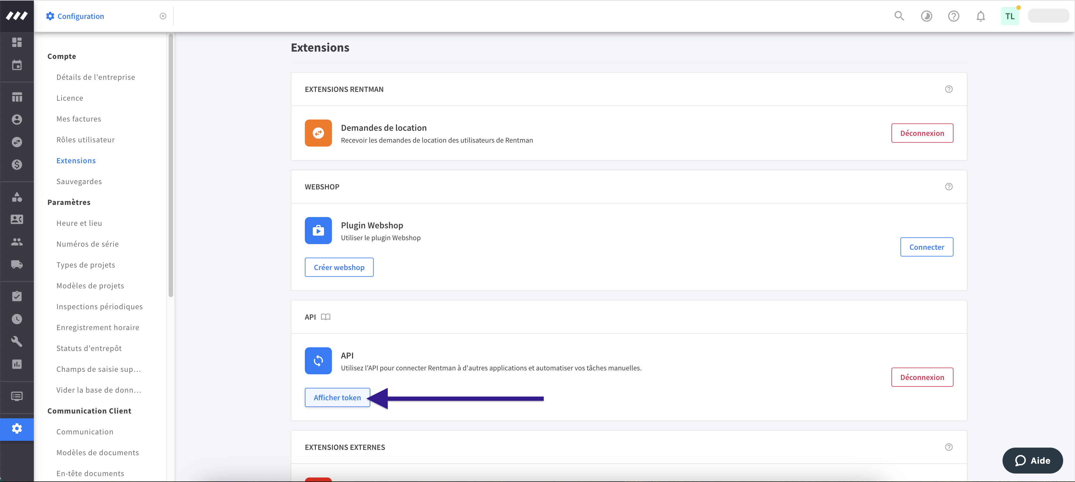Click the settings menu scrollbar
1075x482 pixels.
click(171, 167)
